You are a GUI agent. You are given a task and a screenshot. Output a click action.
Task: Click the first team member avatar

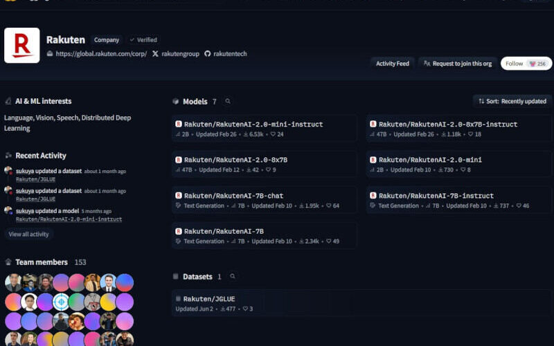pyautogui.click(x=13, y=282)
